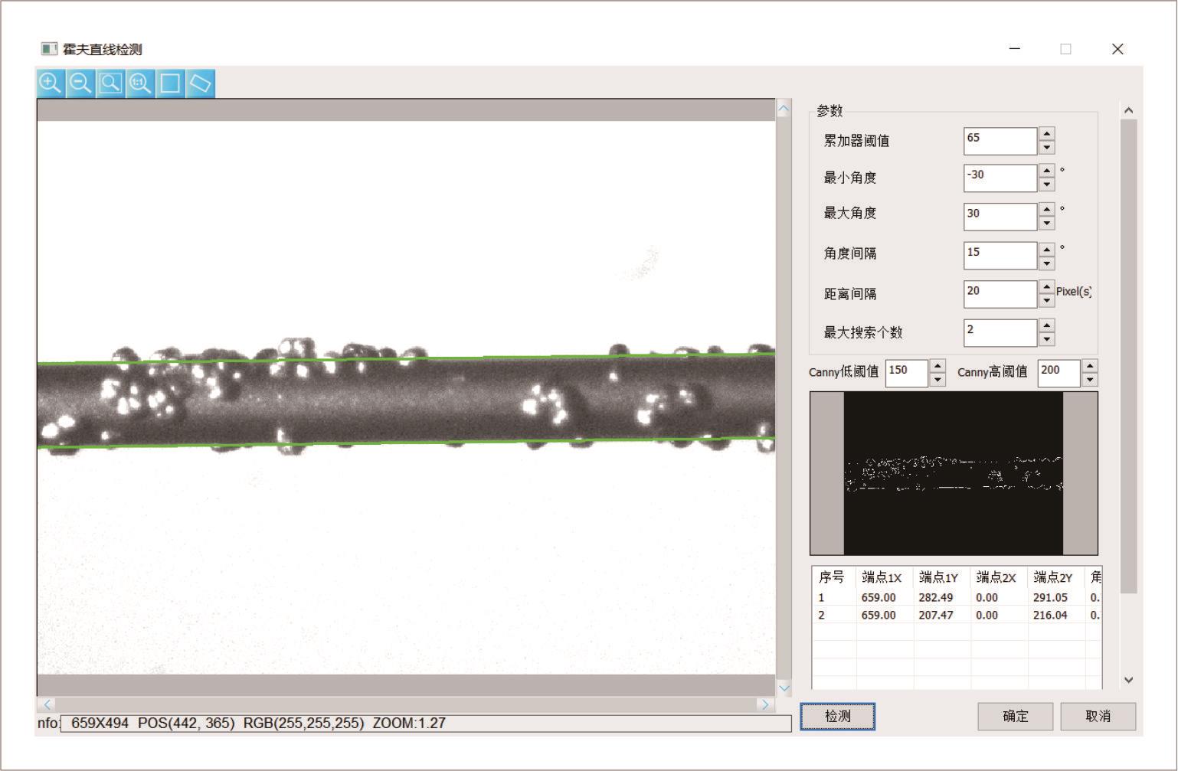Select the rotated rectangle ROI tool
The height and width of the screenshot is (771, 1178).
200,83
